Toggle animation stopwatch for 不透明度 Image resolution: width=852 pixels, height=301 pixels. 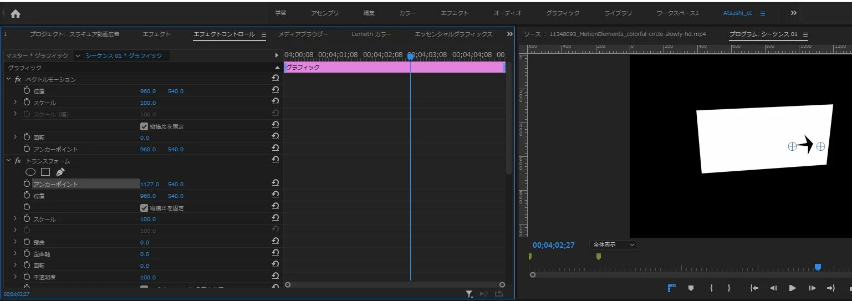point(27,277)
